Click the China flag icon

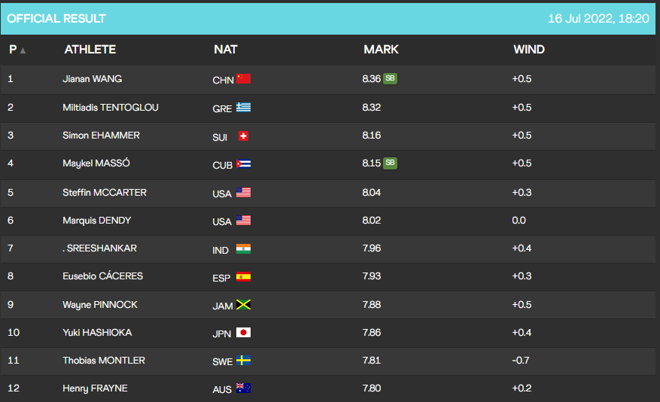(x=243, y=79)
